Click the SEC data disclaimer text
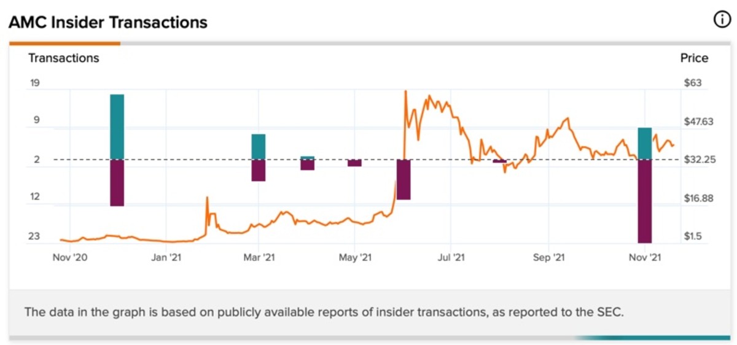This screenshot has width=737, height=345. coord(324,312)
